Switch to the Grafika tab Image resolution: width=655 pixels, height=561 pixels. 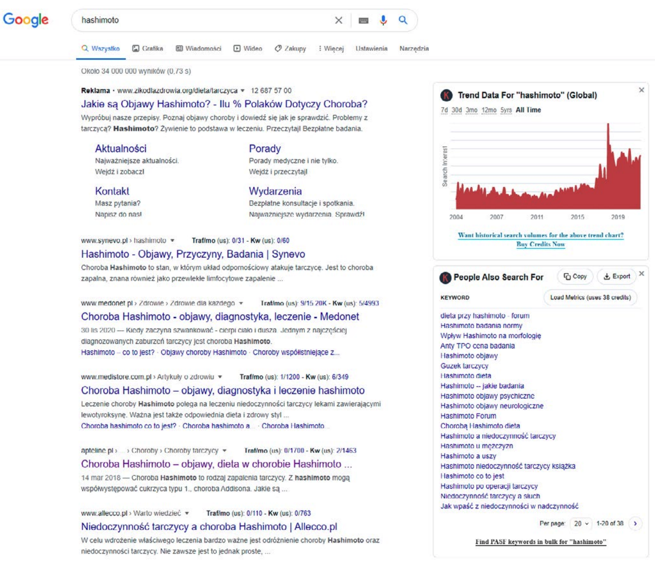pyautogui.click(x=148, y=49)
